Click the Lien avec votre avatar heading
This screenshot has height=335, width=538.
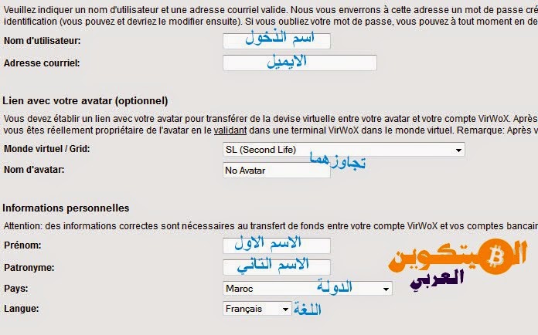(x=85, y=100)
